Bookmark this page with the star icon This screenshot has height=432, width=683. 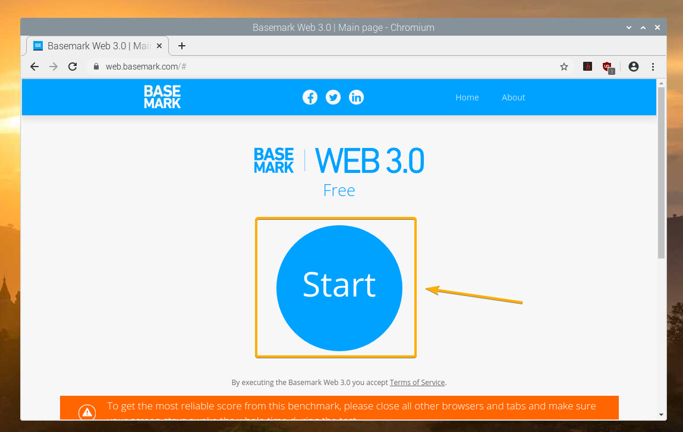click(564, 67)
